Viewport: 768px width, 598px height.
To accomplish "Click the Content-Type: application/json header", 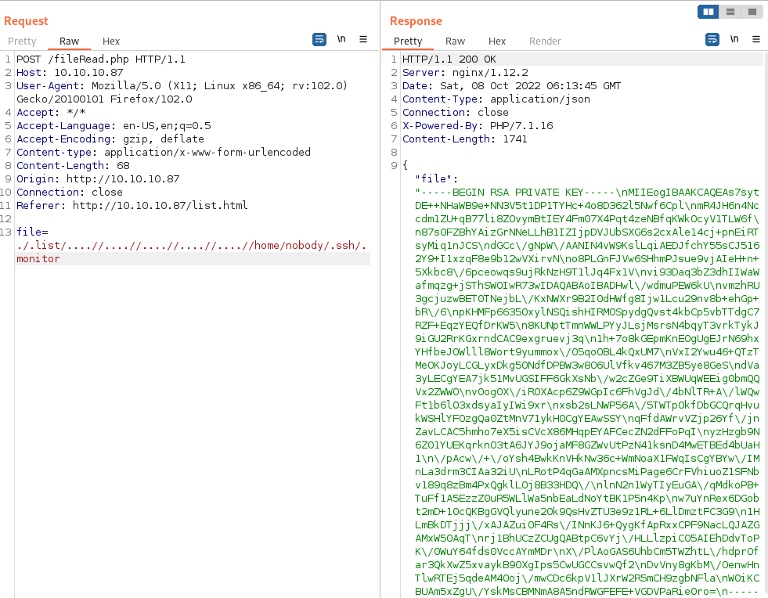I will click(x=496, y=99).
